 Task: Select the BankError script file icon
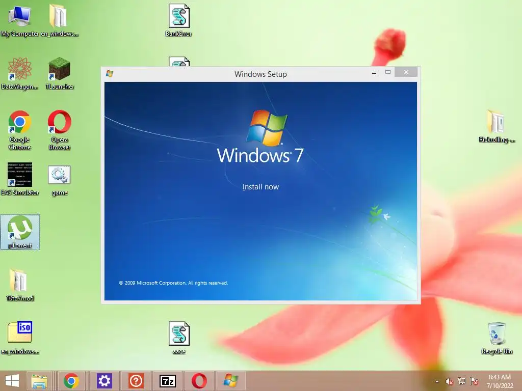pyautogui.click(x=179, y=20)
